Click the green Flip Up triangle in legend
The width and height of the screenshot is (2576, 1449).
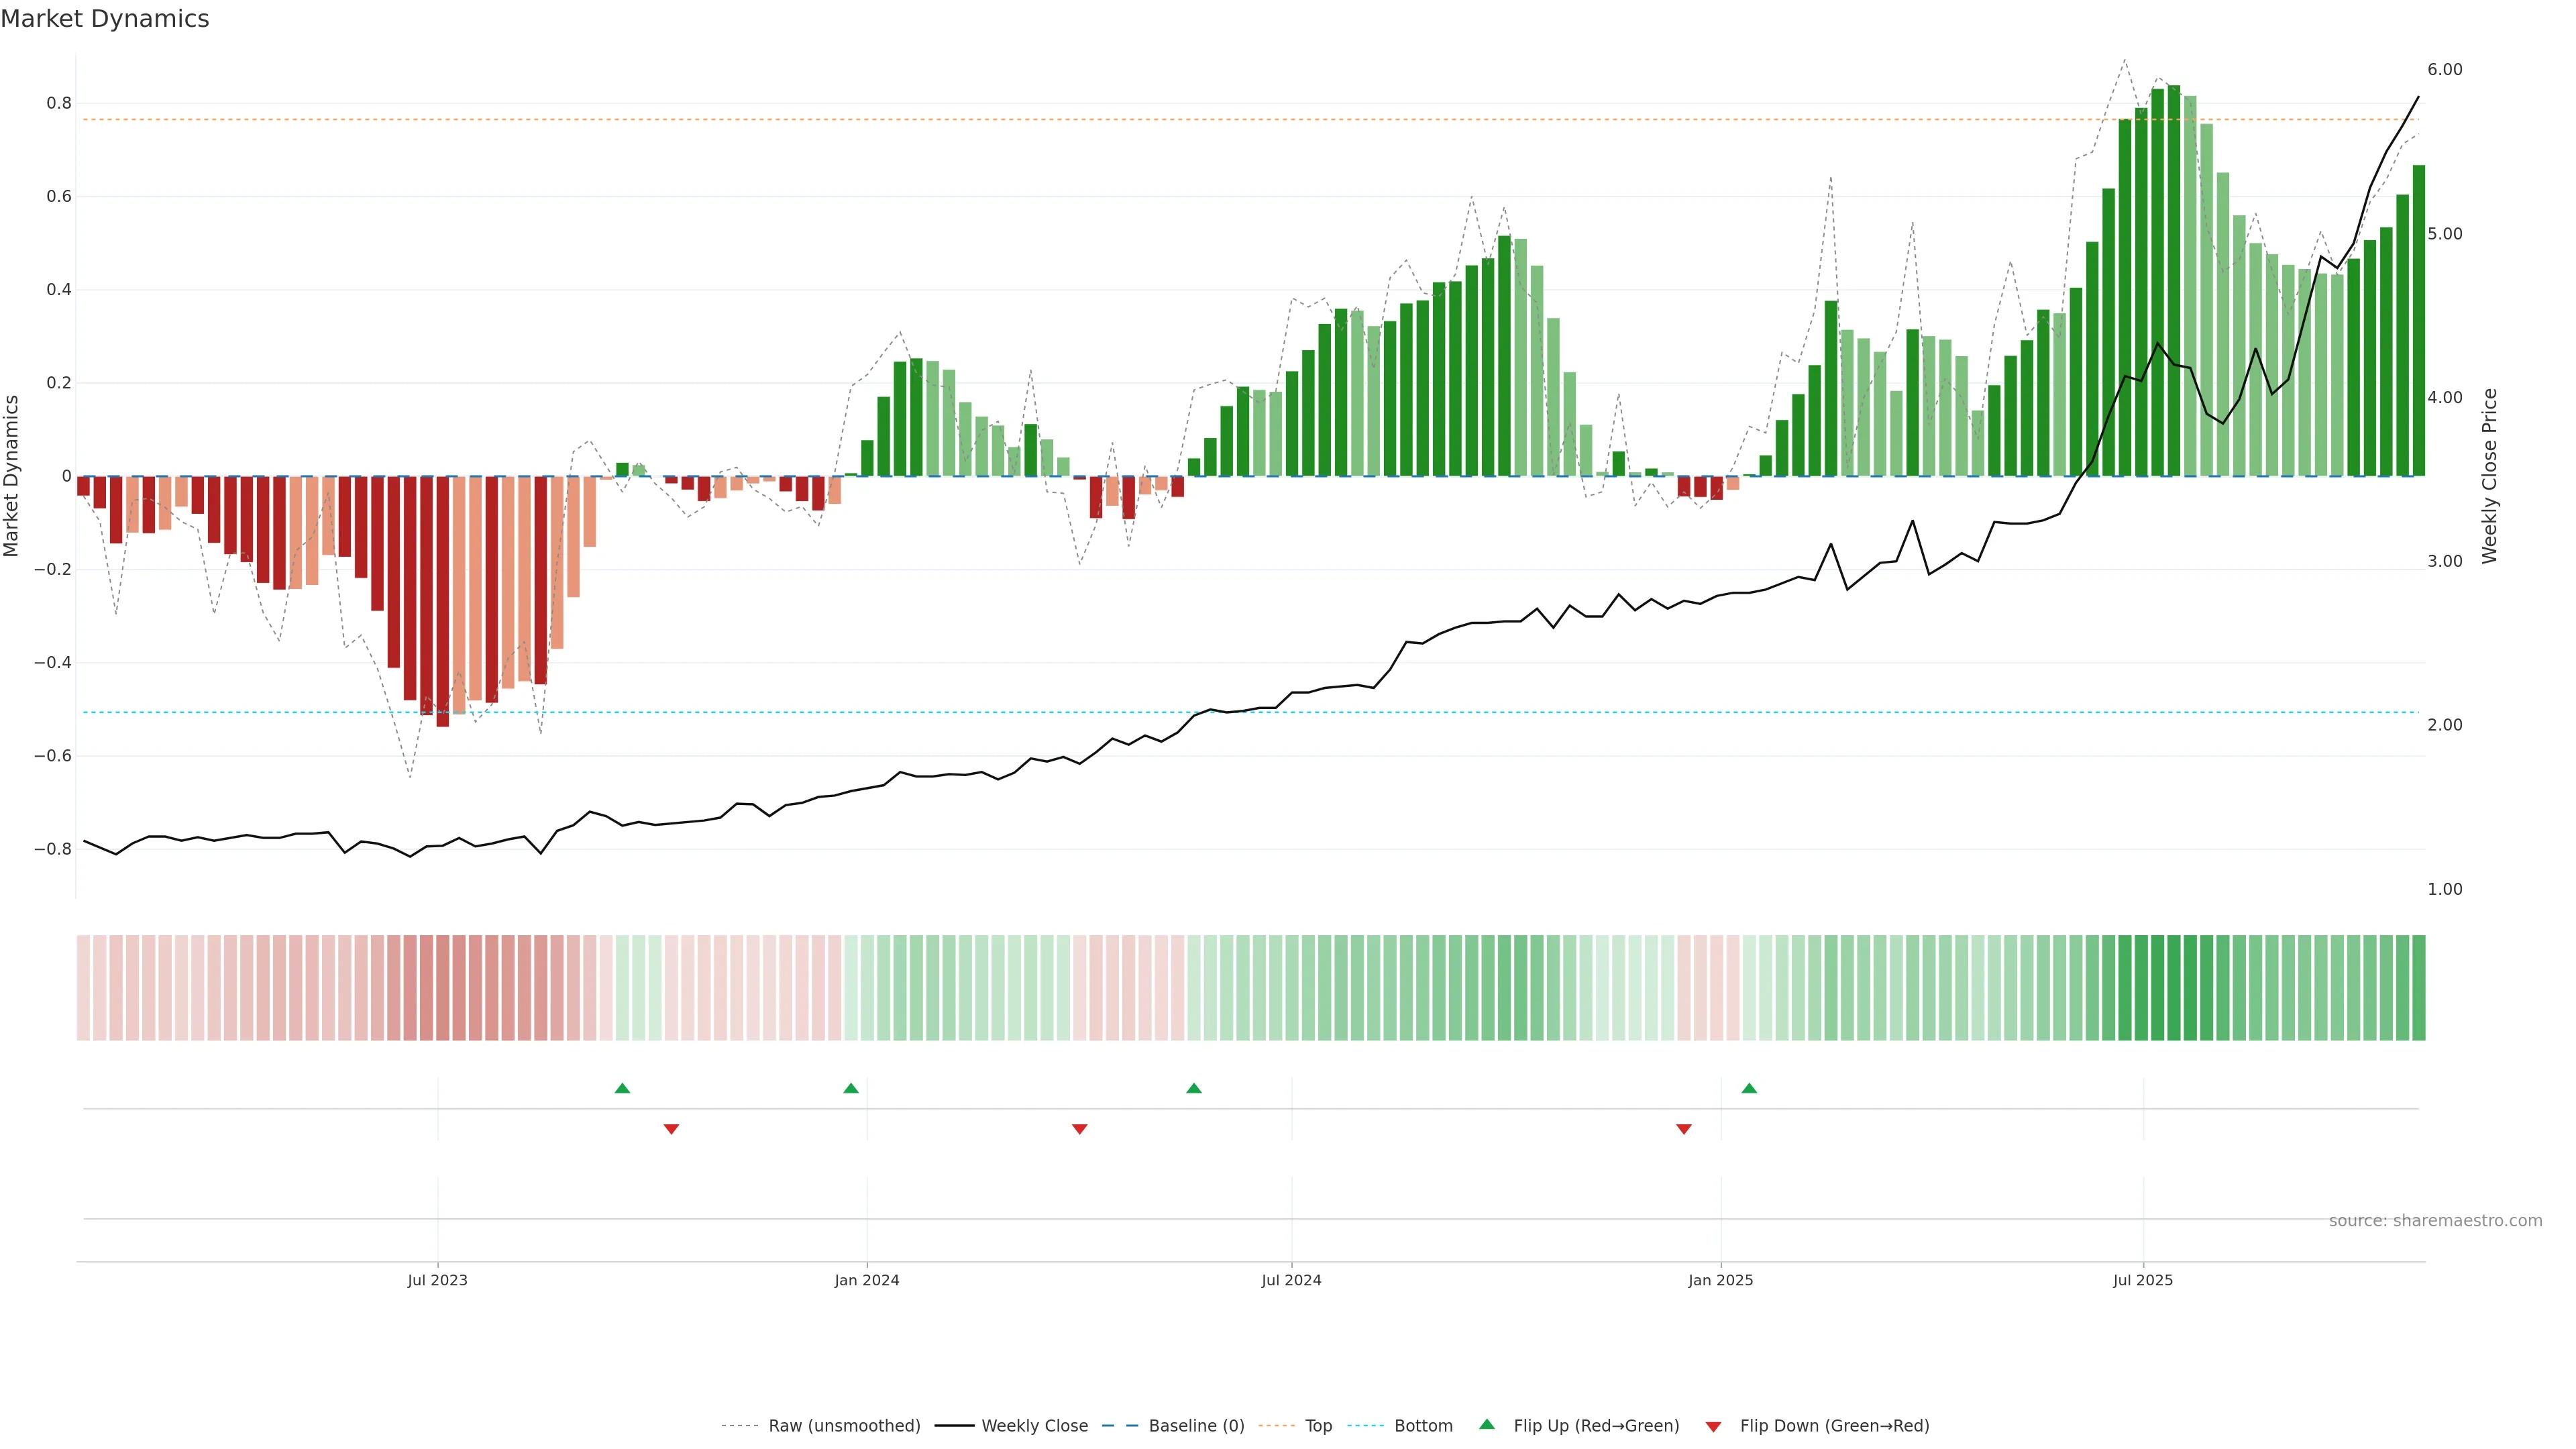click(x=1487, y=1425)
